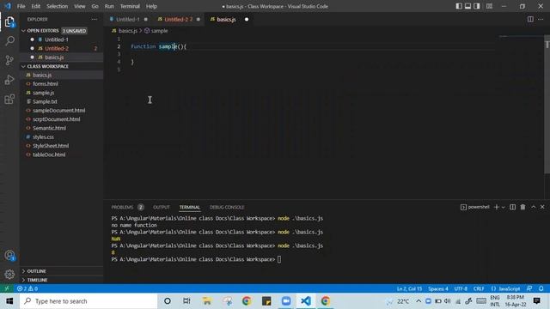
Task: Click the remote window indicator in status bar
Action: 7,288
